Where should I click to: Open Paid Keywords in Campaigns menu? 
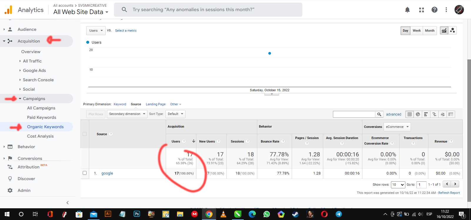(x=42, y=117)
